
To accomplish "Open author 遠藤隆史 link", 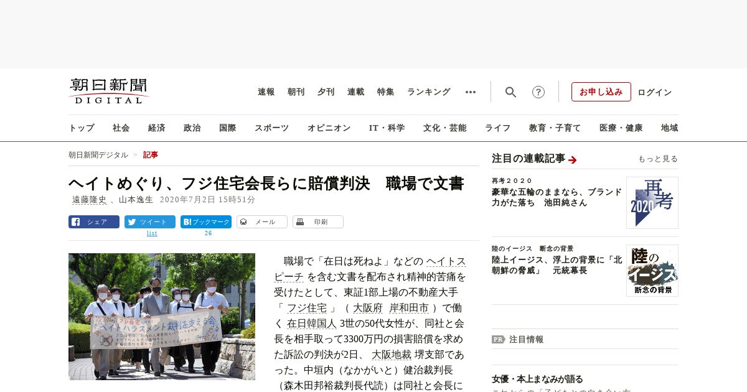I will 90,200.
